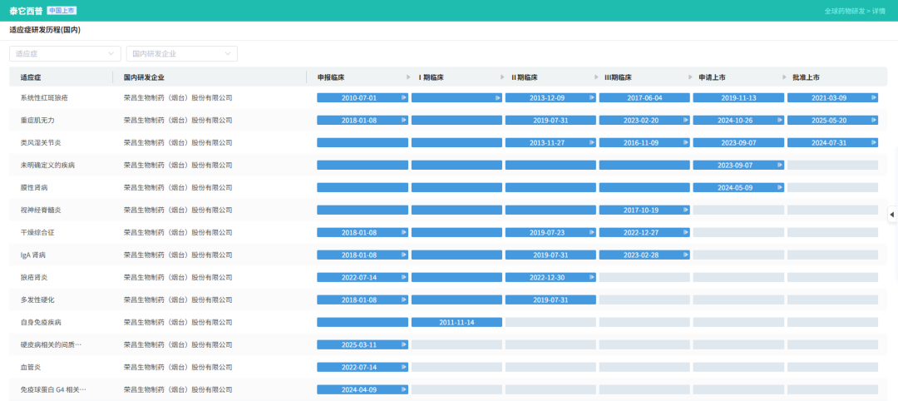Click the arrow icon on the 2024-05-09 bar
898x401 pixels.
pos(780,187)
